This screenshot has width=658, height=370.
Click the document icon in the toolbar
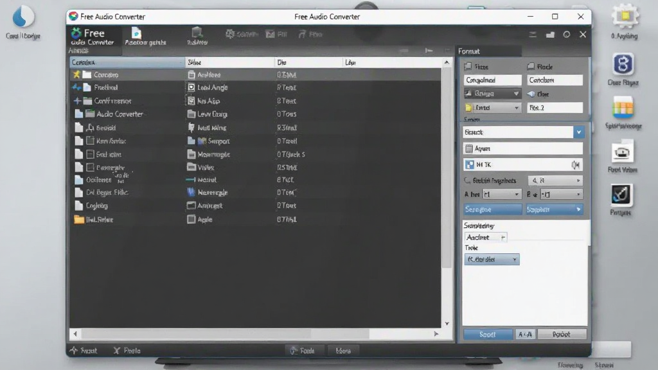point(136,33)
